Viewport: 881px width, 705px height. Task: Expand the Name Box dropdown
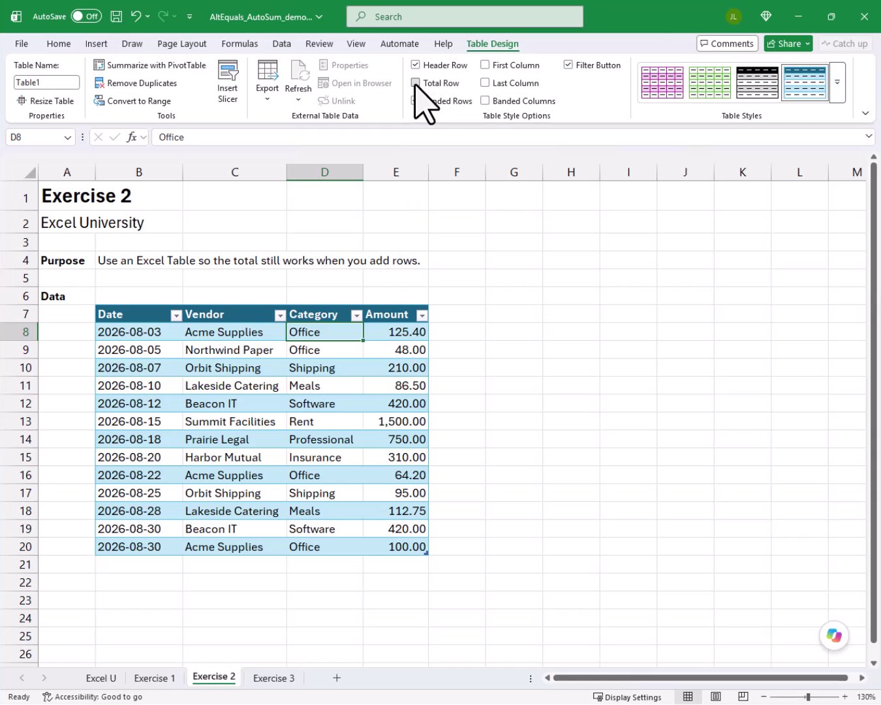point(67,137)
